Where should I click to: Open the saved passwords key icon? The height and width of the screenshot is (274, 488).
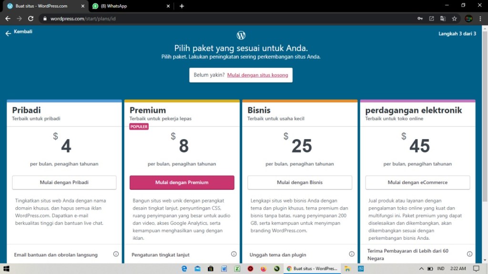click(420, 19)
